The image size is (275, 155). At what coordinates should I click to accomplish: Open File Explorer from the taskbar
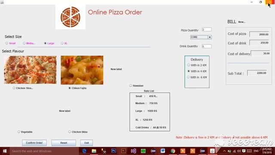point(94,151)
